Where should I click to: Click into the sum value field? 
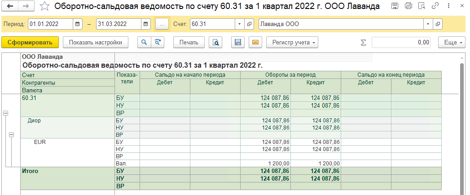click(402, 43)
